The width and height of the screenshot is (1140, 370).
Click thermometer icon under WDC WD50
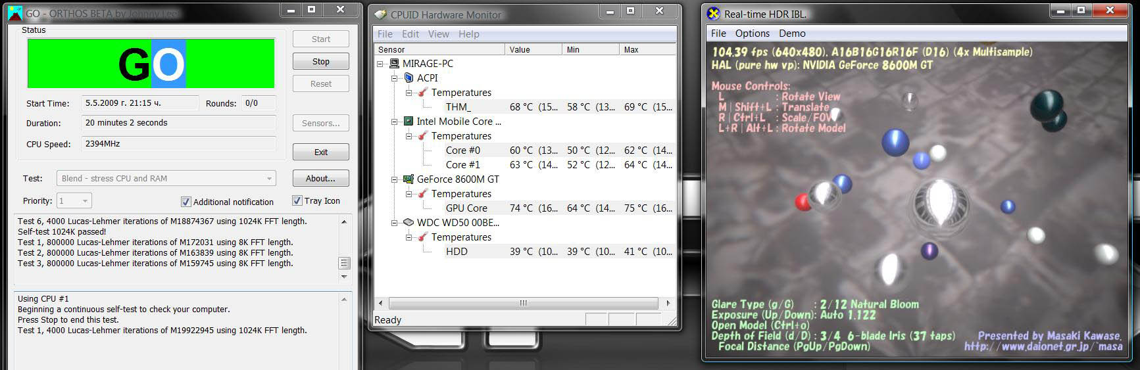(x=423, y=237)
